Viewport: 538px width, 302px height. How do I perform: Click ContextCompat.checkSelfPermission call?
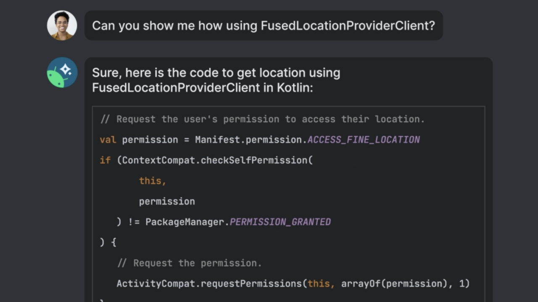click(214, 160)
